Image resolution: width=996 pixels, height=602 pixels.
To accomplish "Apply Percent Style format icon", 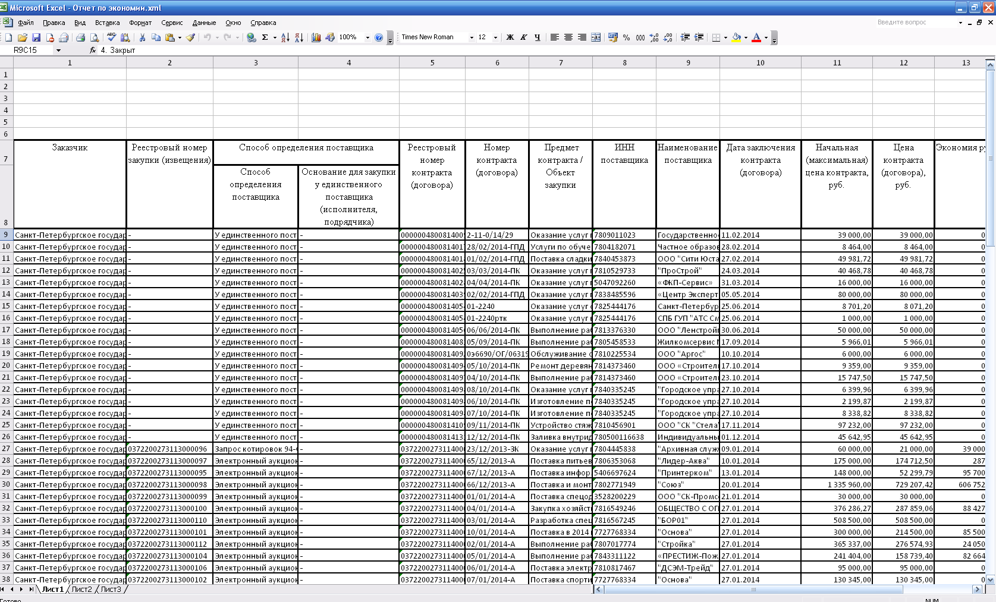I will click(627, 37).
